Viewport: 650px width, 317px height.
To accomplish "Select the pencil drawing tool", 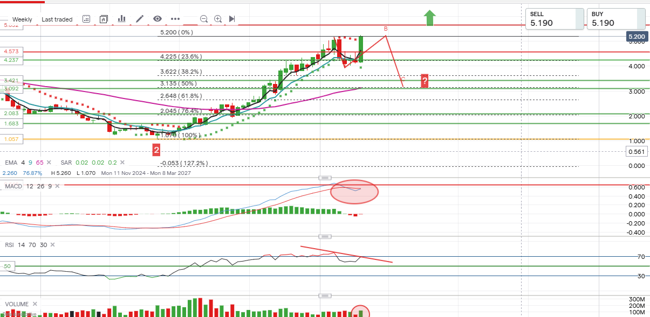I will [x=140, y=19].
